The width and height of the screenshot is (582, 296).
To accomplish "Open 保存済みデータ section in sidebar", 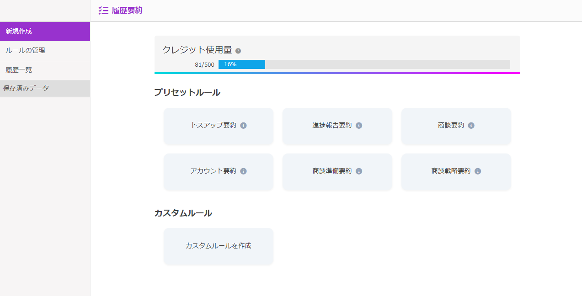I will [x=45, y=89].
